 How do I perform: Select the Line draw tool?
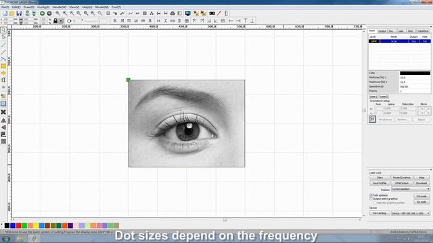[3, 45]
